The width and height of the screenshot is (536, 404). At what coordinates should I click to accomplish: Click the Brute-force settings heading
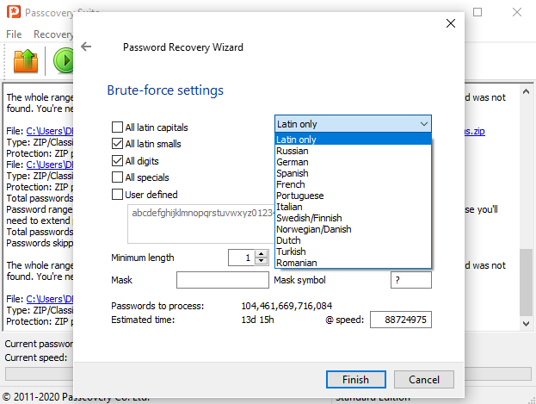click(x=165, y=90)
